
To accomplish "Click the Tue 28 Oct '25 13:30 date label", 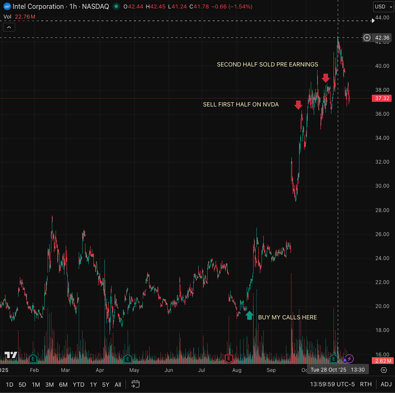I will point(338,369).
